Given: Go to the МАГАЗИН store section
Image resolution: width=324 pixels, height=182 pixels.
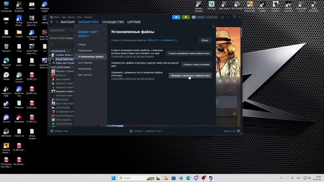Looking at the screenshot, I should tap(68, 22).
